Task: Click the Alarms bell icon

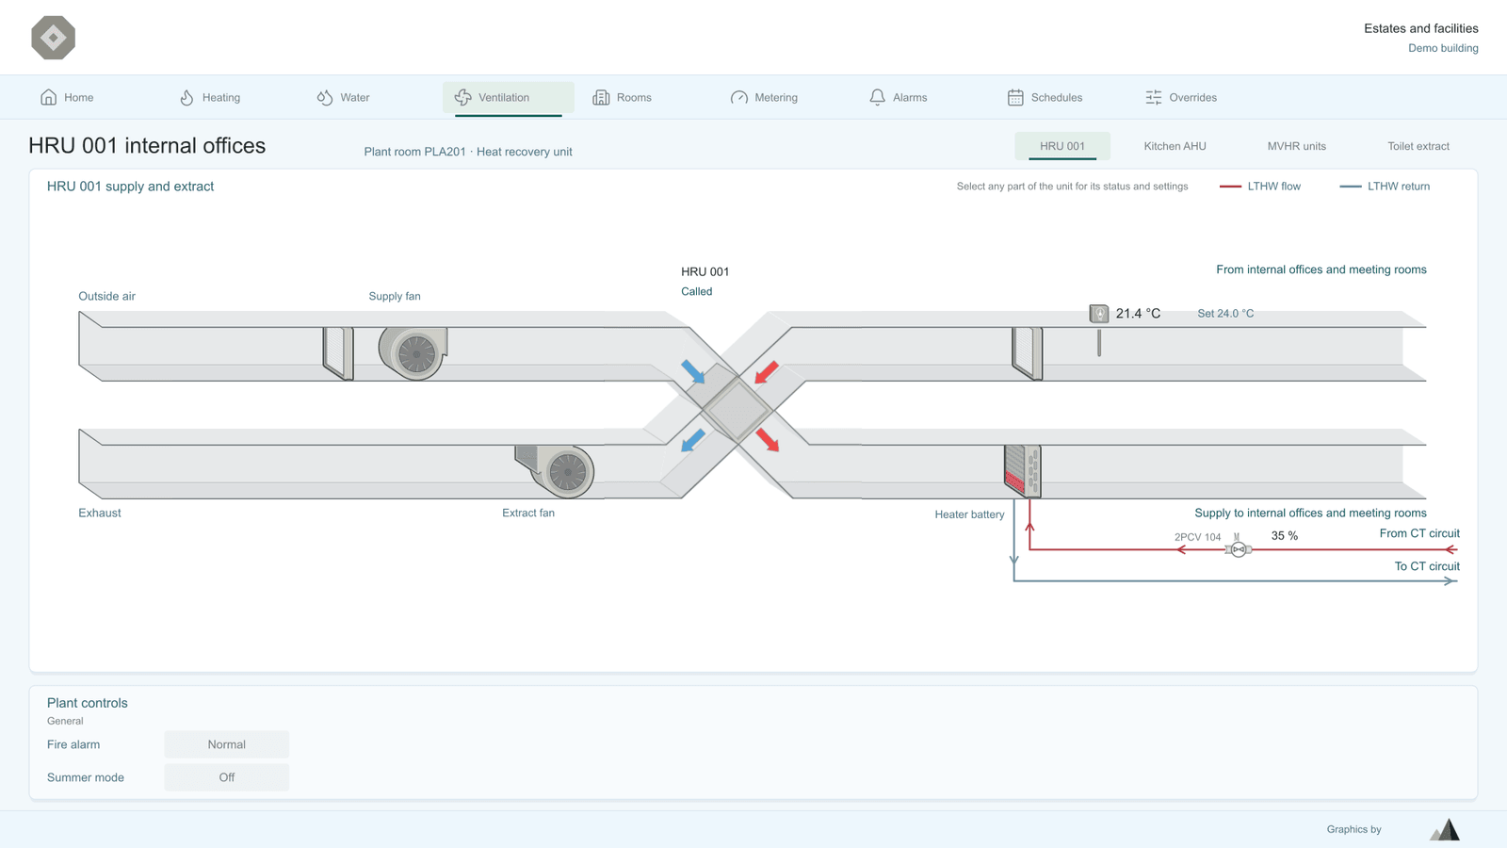Action: pyautogui.click(x=878, y=97)
